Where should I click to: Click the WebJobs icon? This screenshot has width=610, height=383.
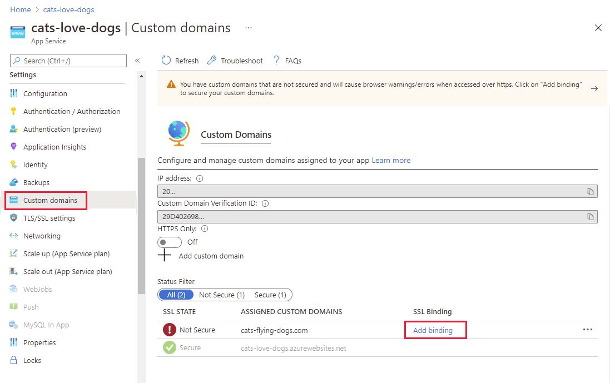point(13,289)
